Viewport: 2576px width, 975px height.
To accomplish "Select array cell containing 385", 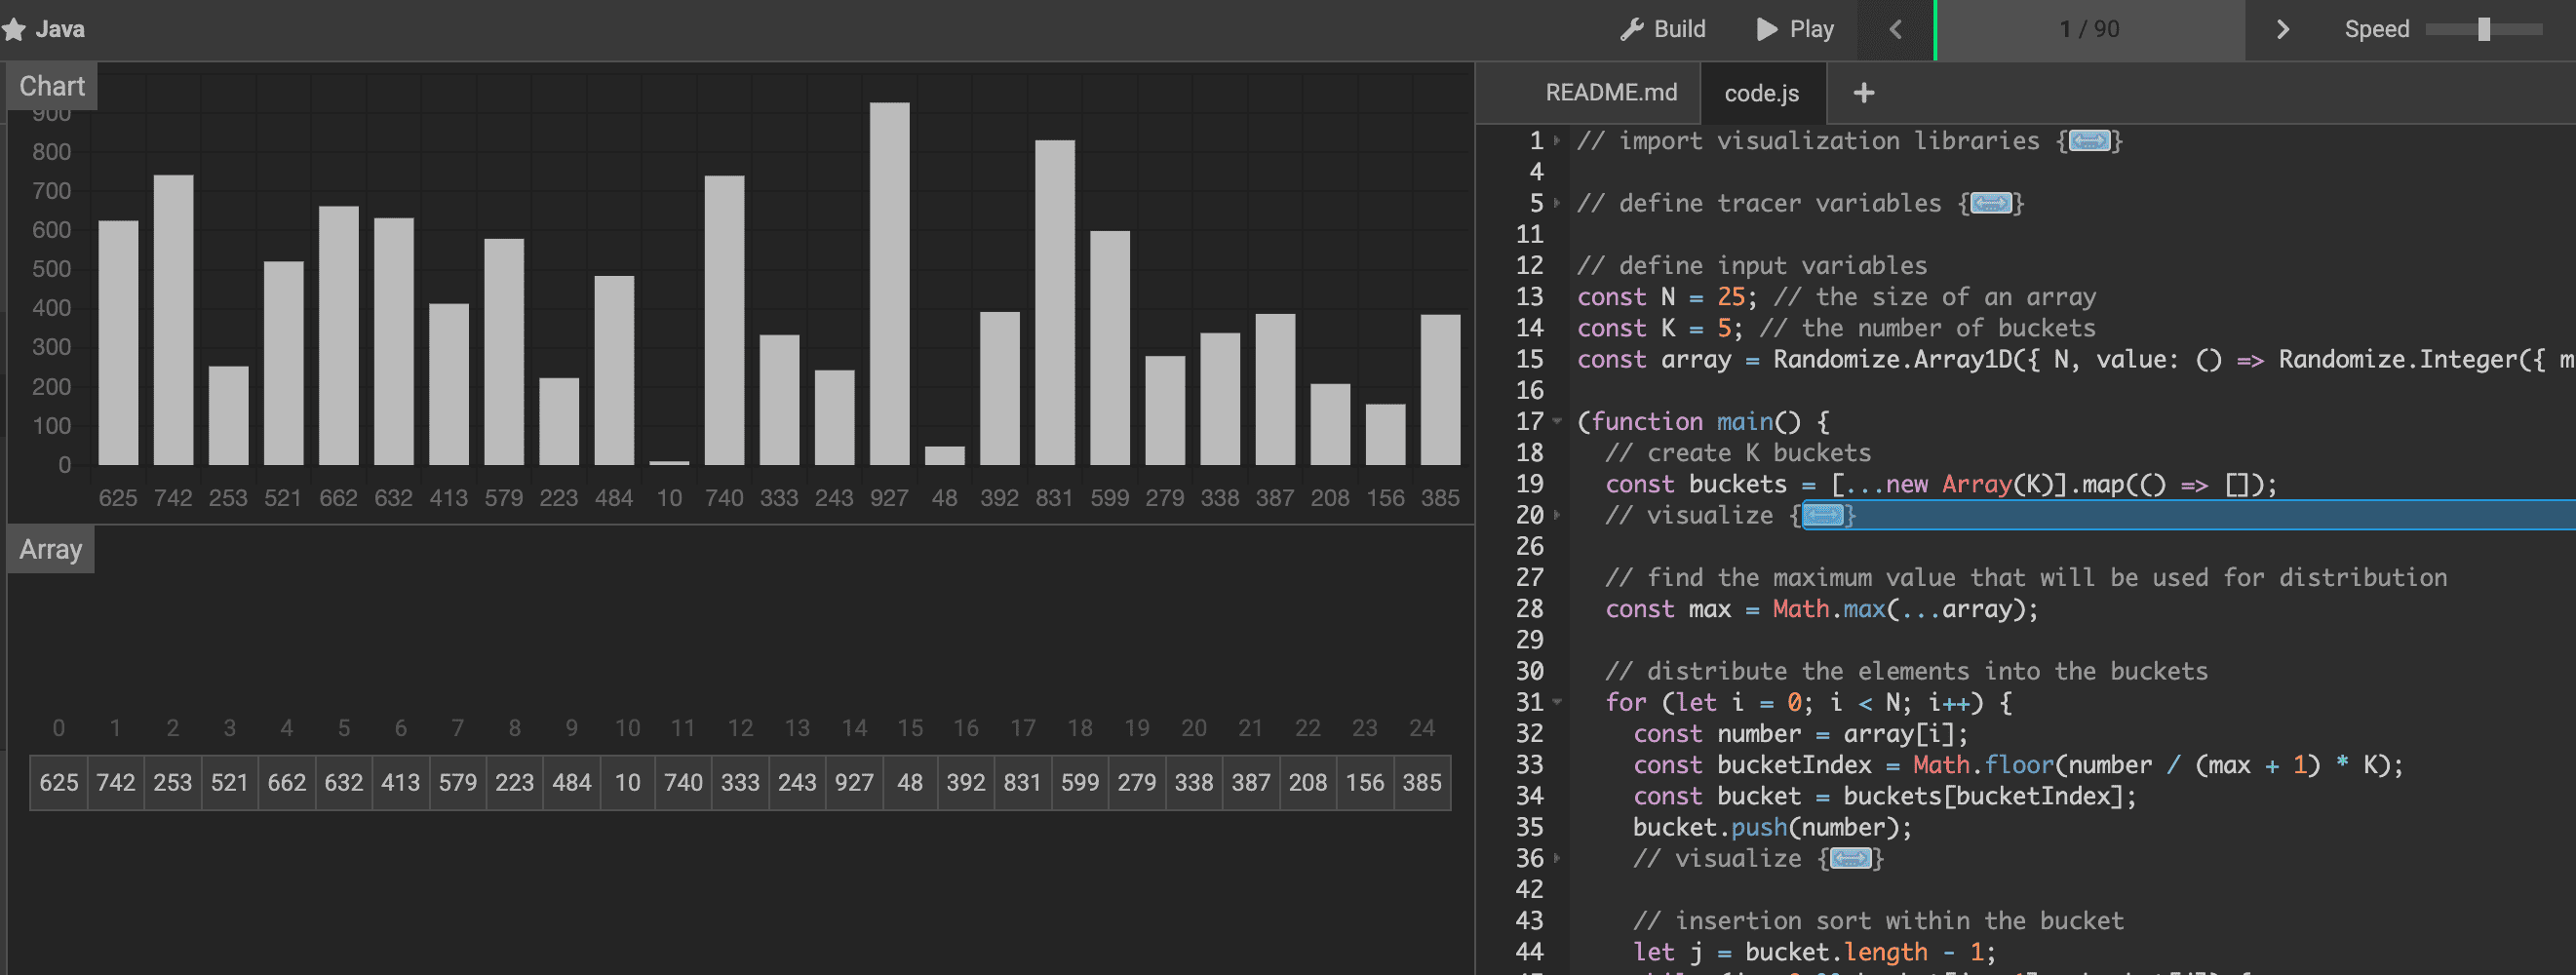I will pyautogui.click(x=1422, y=783).
